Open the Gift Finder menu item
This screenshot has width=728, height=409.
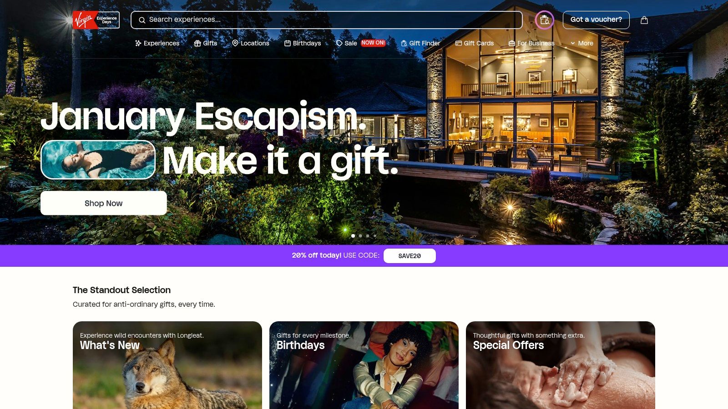click(x=420, y=43)
